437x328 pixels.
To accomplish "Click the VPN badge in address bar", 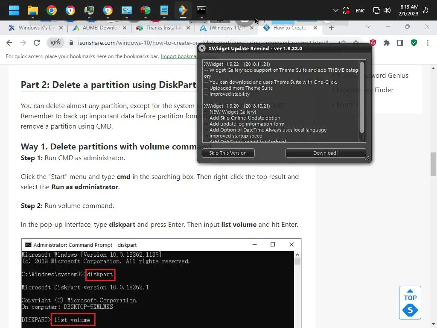I will point(55,43).
